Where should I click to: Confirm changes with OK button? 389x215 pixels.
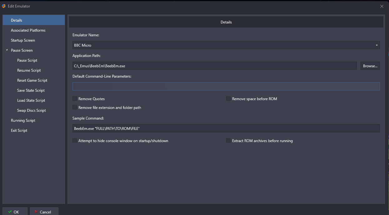[15, 211]
